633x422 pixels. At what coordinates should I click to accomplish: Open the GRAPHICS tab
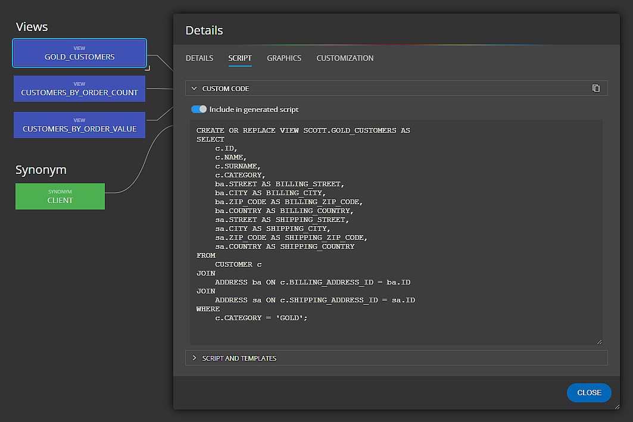click(284, 58)
